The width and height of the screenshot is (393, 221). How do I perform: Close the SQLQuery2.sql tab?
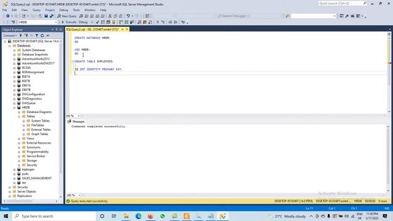click(127, 29)
